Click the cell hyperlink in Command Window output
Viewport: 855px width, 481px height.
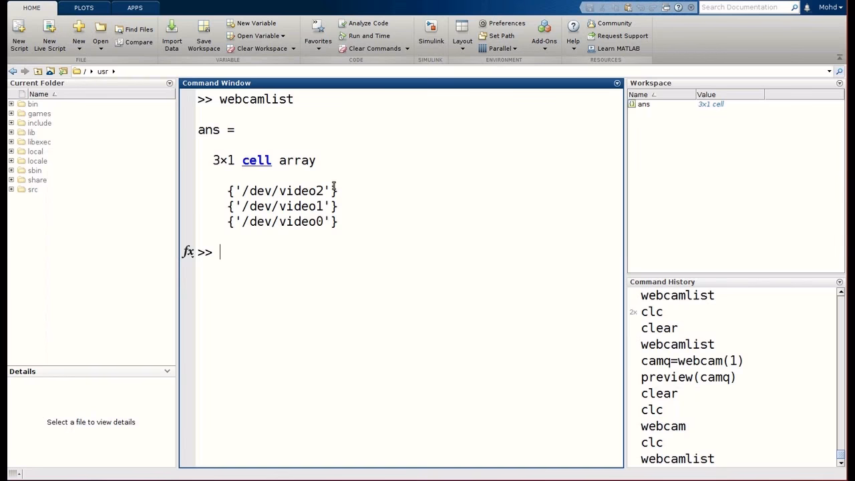[256, 160]
